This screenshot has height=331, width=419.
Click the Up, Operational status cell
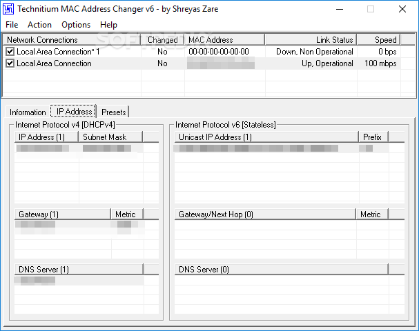[327, 63]
